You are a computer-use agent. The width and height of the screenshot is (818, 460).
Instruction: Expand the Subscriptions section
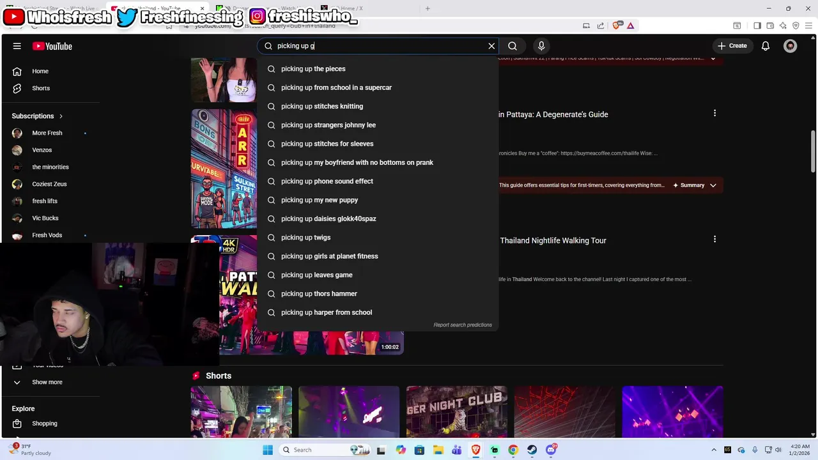[38, 116]
